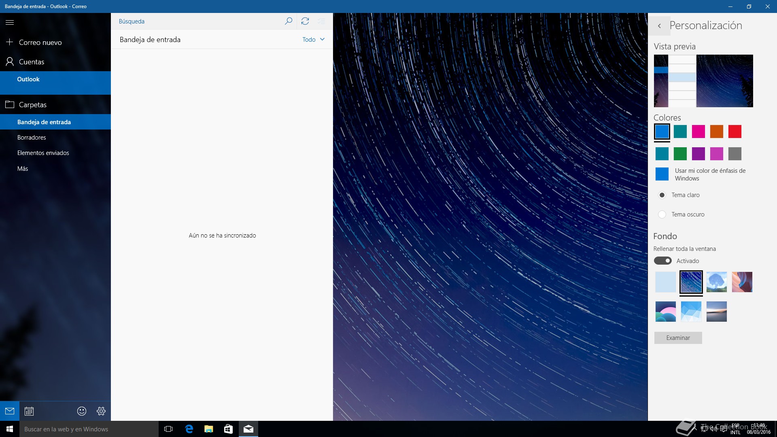Click the search magnifier icon
This screenshot has height=437, width=777.
[289, 21]
